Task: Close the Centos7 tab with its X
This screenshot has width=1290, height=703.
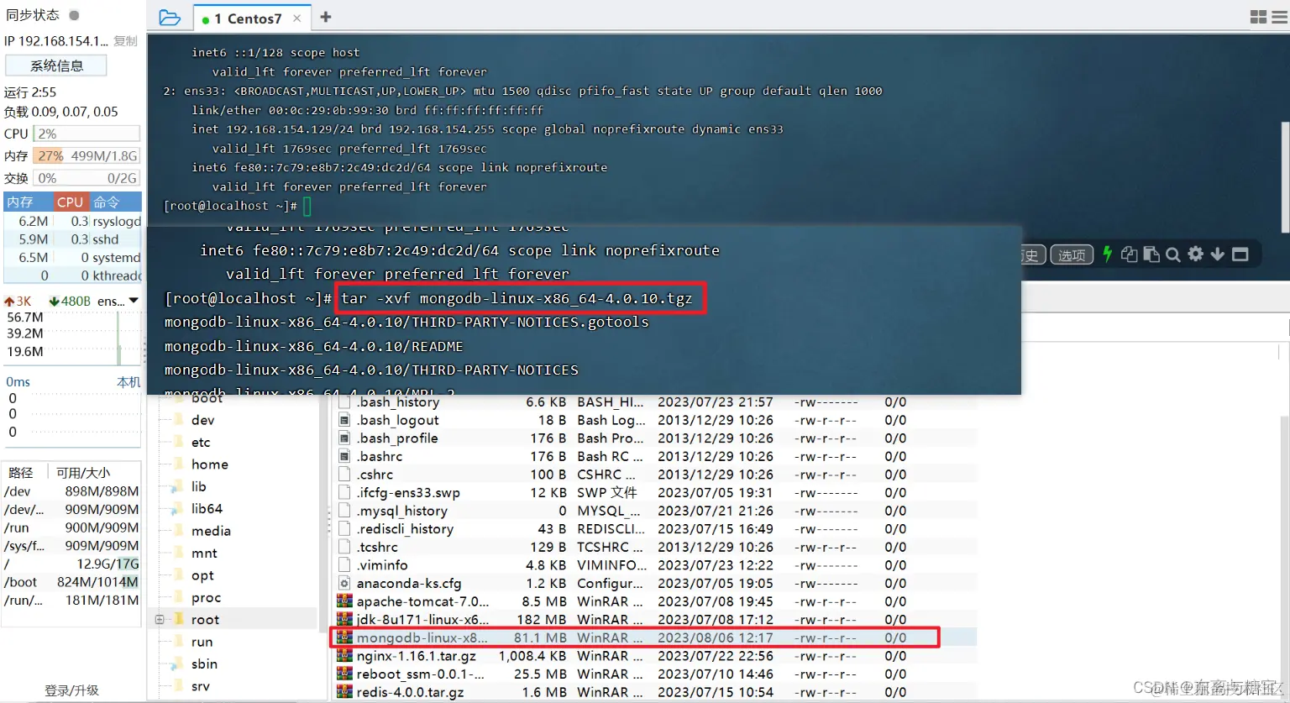Action: point(297,18)
